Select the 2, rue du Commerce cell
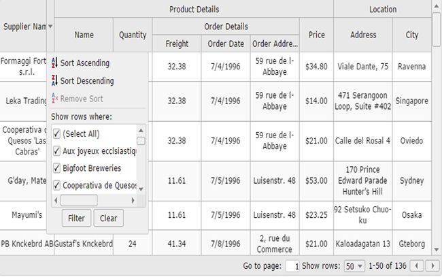442x277 pixels. [x=275, y=244]
